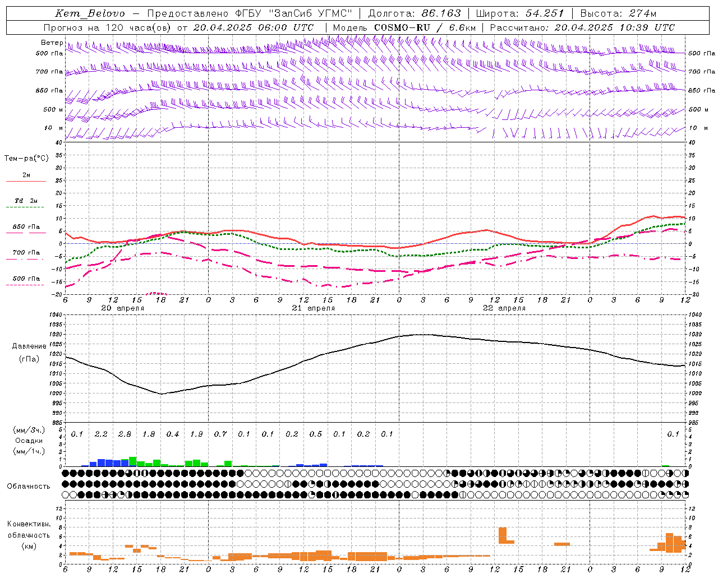Select the "Тем-ра(°C)" axis label

point(26,159)
